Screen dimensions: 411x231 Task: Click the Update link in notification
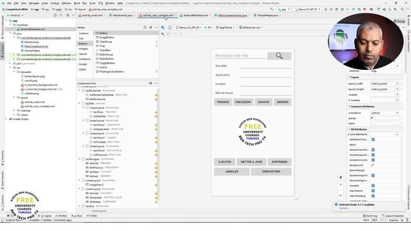click(344, 208)
